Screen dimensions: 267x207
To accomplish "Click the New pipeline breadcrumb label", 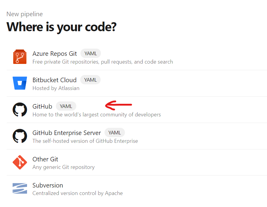I will 24,14.
